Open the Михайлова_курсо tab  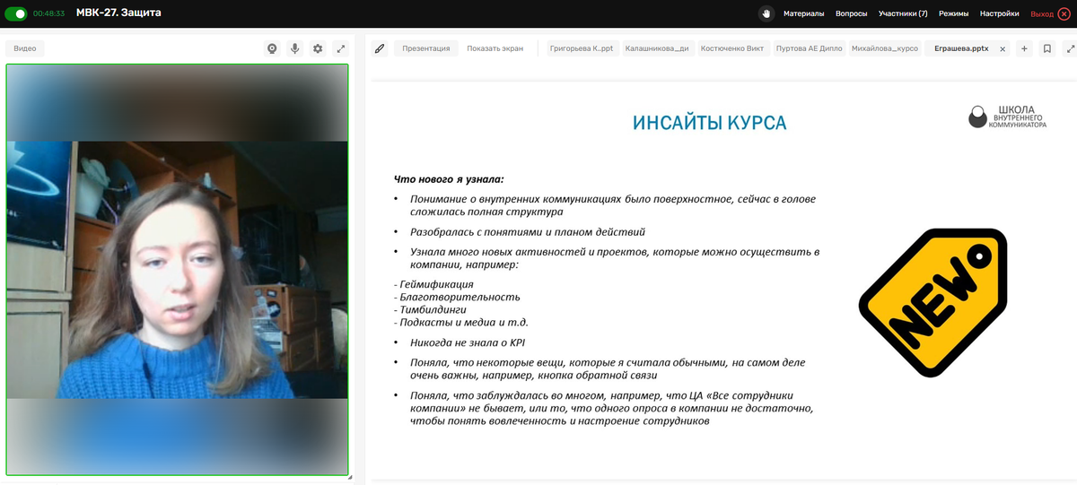pos(885,48)
